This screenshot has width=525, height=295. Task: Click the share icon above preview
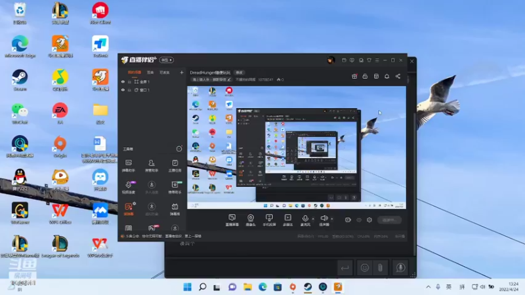pos(398,76)
